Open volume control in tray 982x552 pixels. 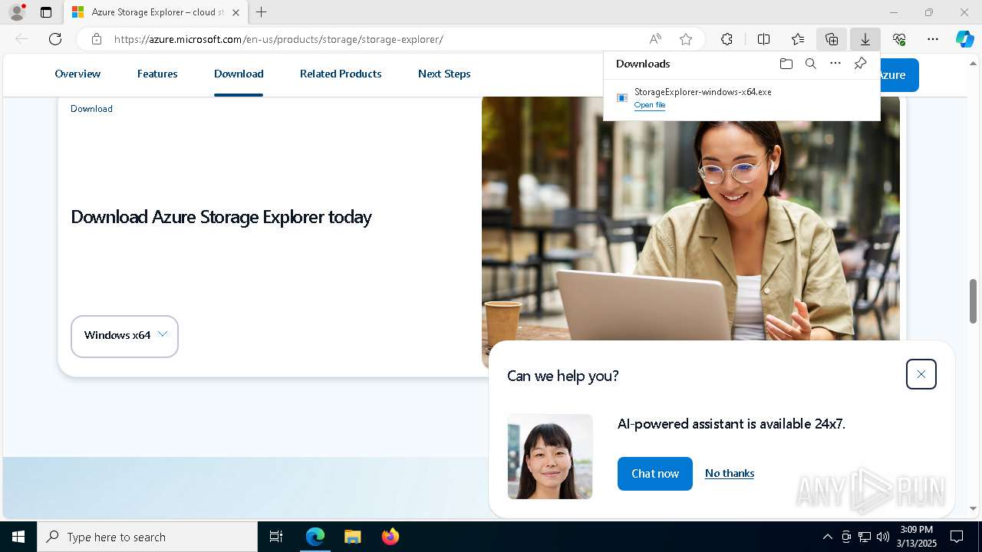point(883,537)
